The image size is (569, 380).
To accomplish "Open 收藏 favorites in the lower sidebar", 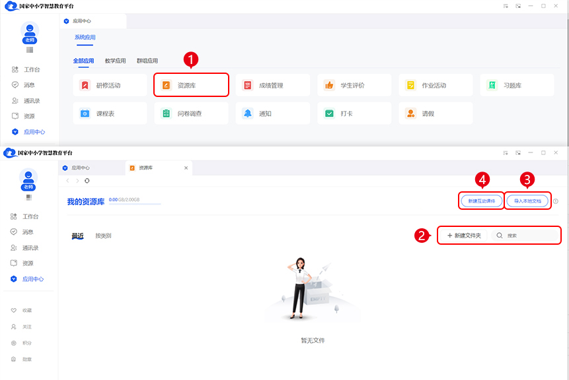I will pos(26,310).
